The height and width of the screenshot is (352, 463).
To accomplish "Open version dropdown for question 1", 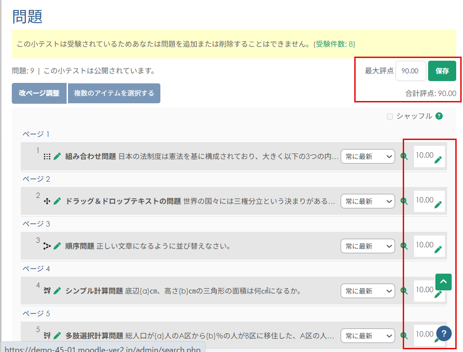I will point(368,156).
